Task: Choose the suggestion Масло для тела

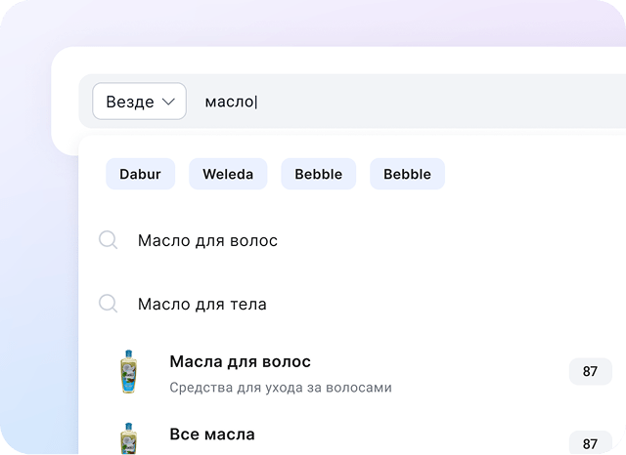Action: click(x=202, y=305)
